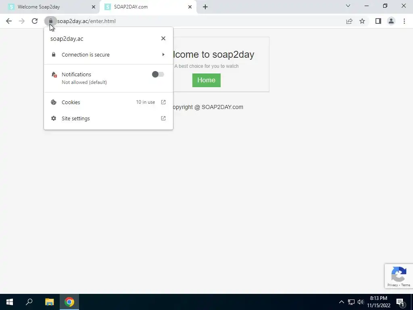413x310 pixels.
Task: Click external link icon beside Cookies
Action: (x=163, y=102)
